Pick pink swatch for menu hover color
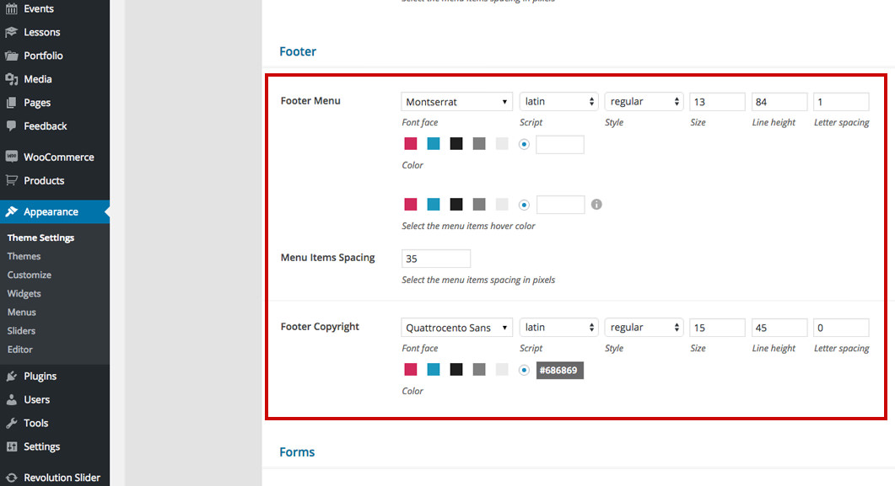 coord(411,204)
